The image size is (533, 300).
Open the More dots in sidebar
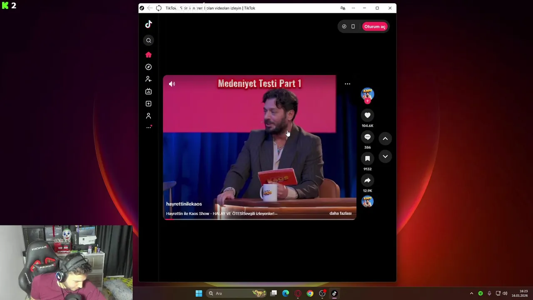[149, 127]
